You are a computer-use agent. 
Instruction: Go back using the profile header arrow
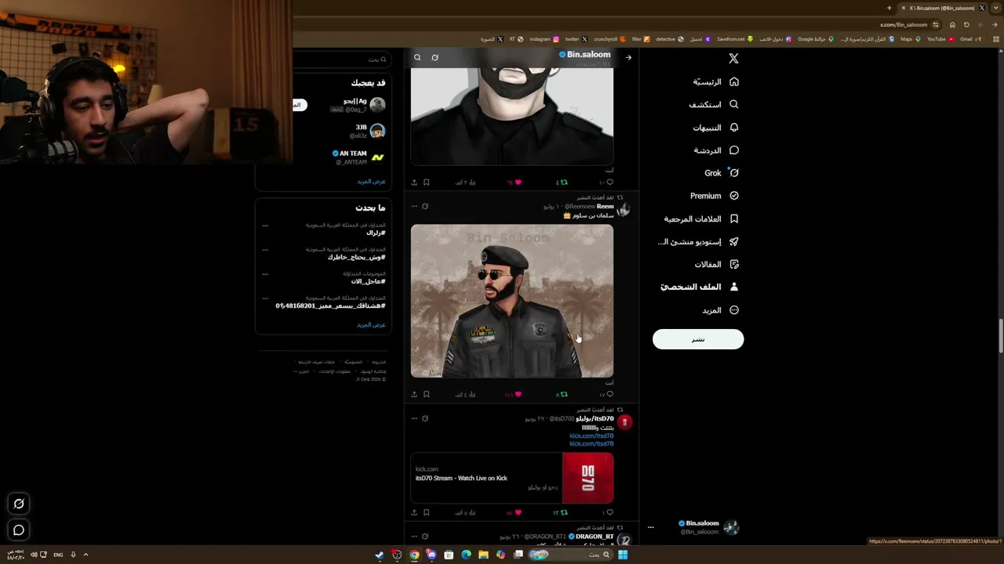click(x=628, y=57)
